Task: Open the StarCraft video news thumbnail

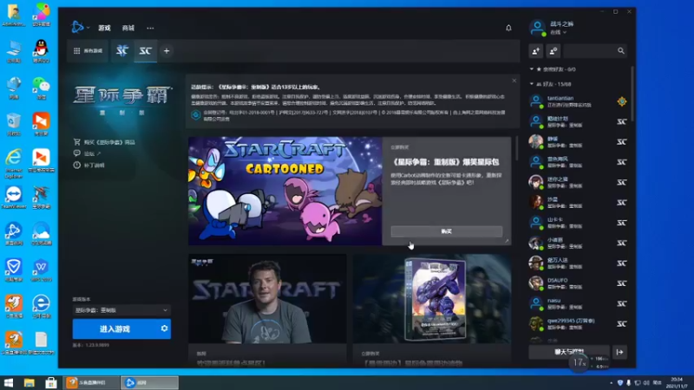Action: [x=267, y=298]
